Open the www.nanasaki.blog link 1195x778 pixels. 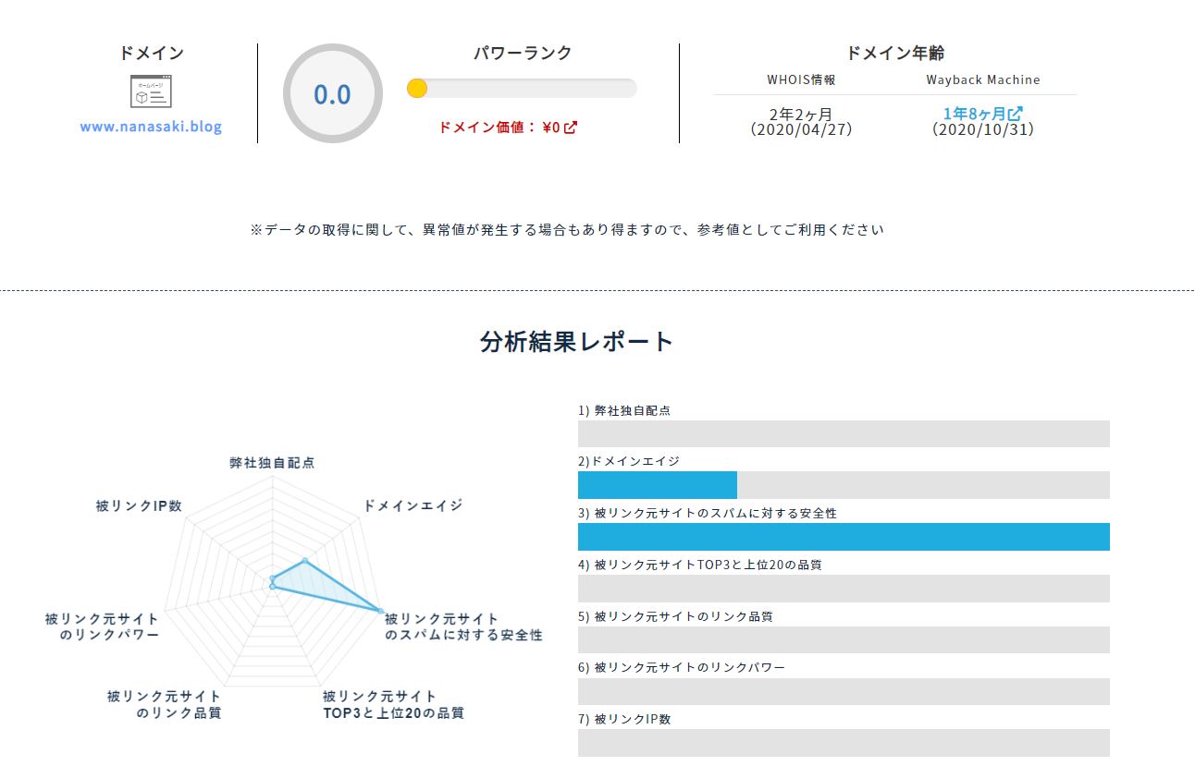(x=151, y=127)
